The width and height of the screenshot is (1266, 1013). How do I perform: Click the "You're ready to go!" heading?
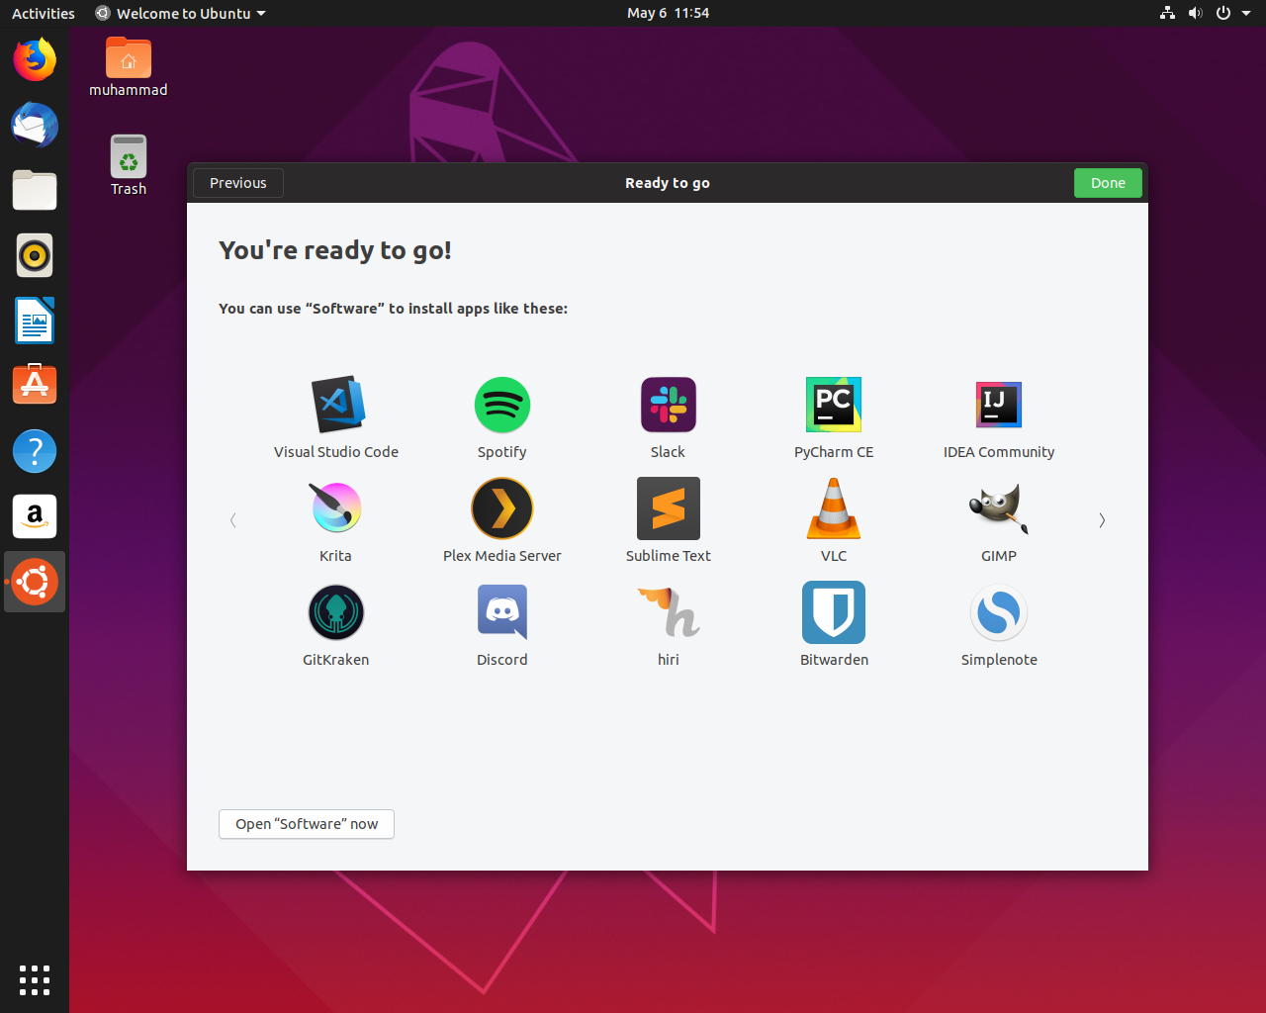click(335, 250)
